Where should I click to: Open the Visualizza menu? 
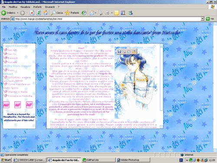pos(25,7)
